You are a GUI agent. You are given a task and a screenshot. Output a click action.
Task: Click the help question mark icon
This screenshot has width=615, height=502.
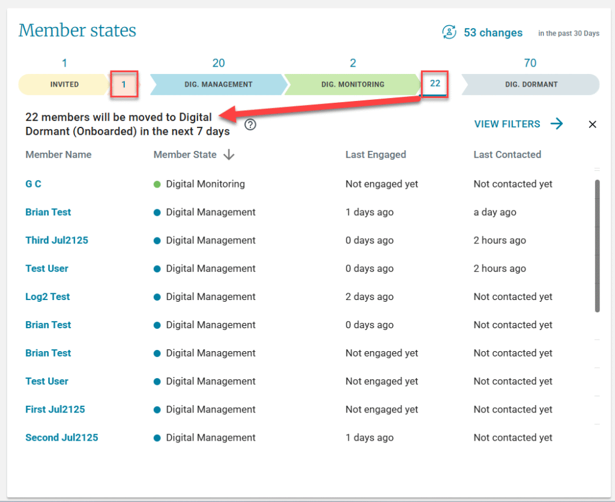[251, 124]
